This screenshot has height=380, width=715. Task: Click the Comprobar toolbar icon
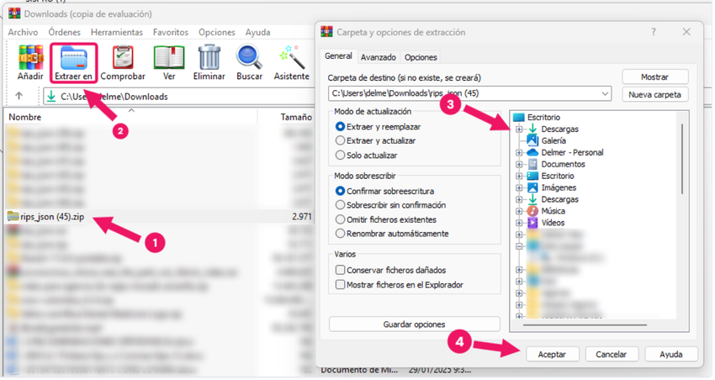tap(123, 57)
